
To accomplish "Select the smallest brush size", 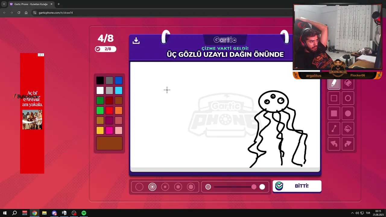I will click(139, 187).
